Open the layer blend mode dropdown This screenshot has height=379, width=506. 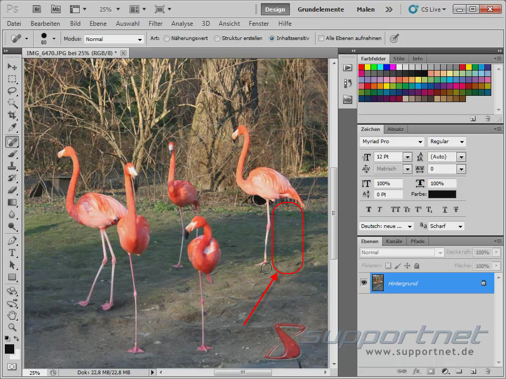point(401,252)
